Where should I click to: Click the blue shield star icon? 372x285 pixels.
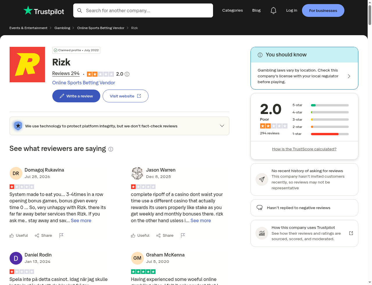coord(18,126)
